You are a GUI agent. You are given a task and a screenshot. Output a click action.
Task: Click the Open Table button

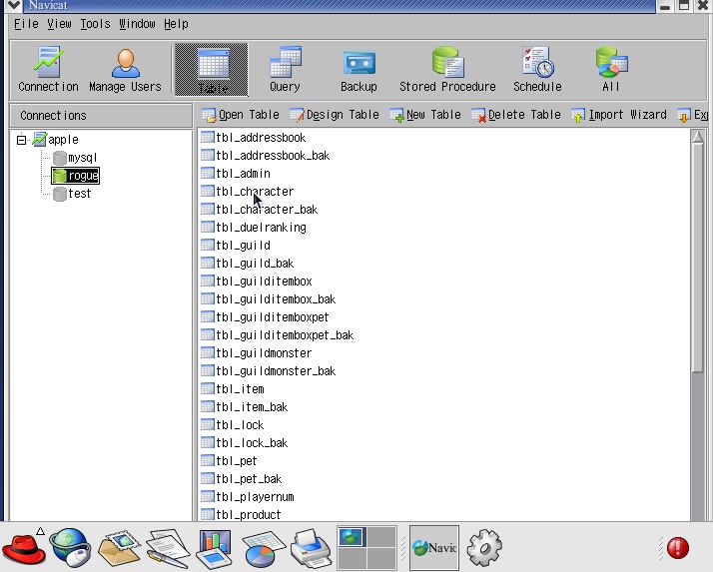pyautogui.click(x=241, y=115)
